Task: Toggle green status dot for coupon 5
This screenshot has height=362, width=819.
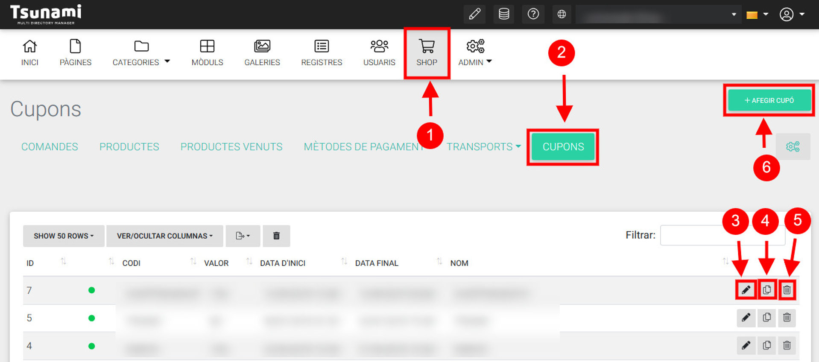Action: pyautogui.click(x=91, y=318)
